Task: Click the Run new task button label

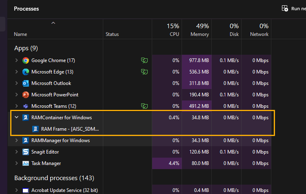Action: [298, 9]
